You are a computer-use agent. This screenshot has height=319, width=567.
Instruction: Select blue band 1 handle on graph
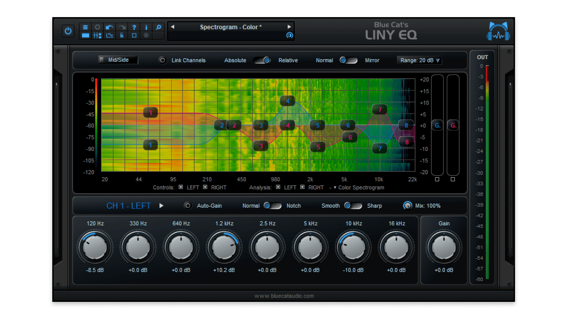[x=150, y=145]
